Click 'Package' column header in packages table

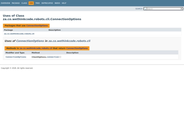8,30
